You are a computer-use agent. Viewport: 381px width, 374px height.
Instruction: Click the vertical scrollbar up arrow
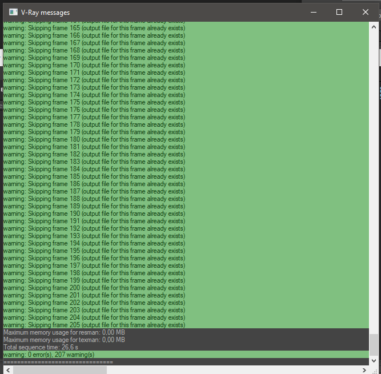[x=374, y=27]
